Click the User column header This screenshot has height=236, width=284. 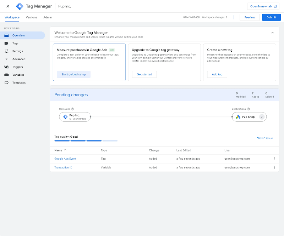(x=227, y=150)
